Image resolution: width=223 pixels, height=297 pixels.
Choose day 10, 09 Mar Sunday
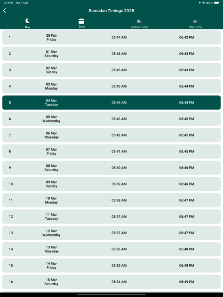tap(111, 184)
